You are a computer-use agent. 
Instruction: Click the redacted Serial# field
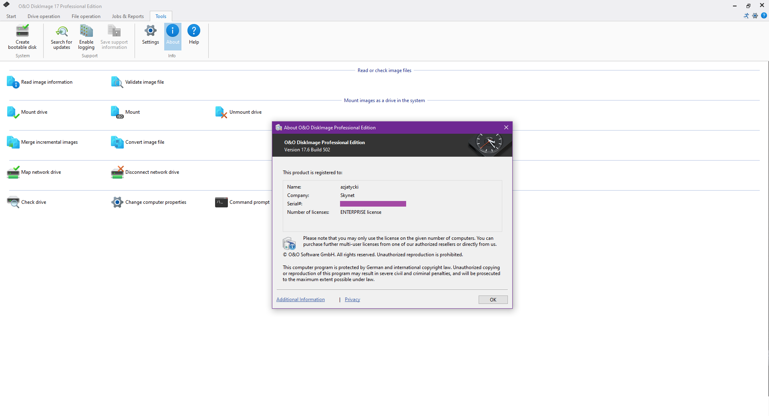tap(373, 204)
